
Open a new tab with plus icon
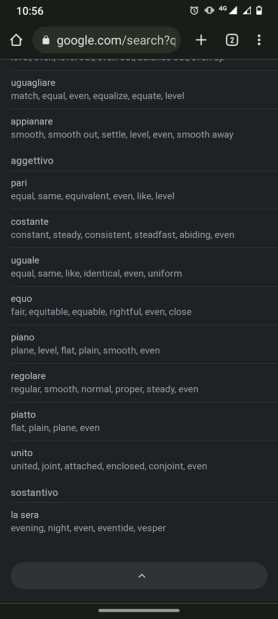201,40
